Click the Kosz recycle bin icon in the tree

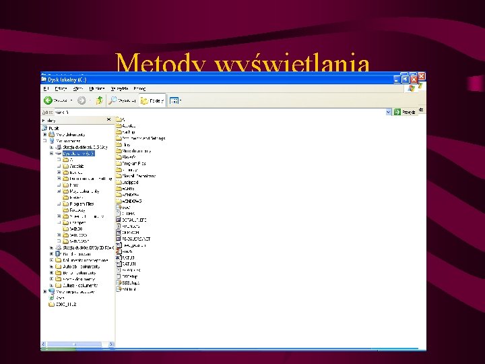[x=52, y=298]
